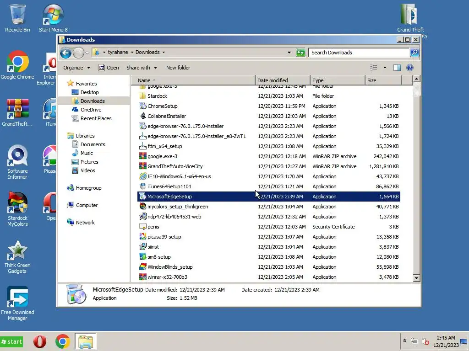Select Recent Places in navigation pane

coord(96,118)
